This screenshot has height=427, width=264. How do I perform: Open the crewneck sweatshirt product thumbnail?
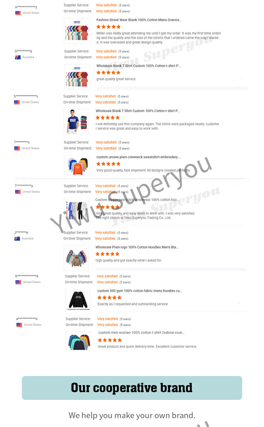point(77,167)
